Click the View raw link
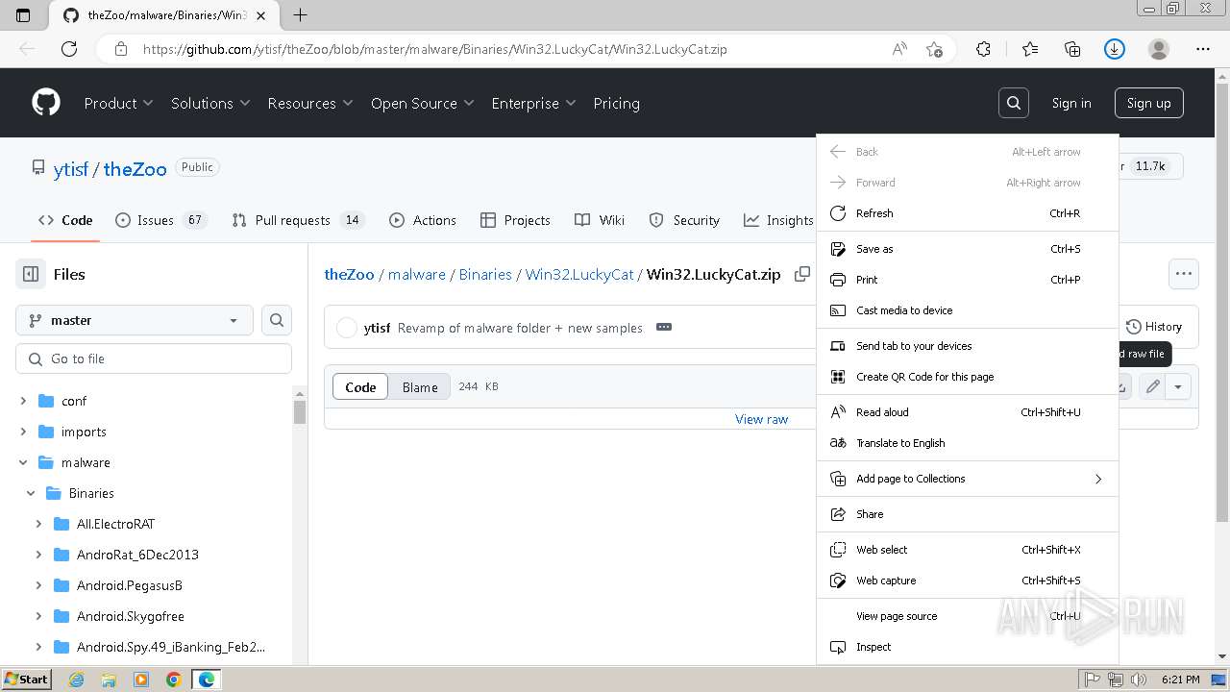Image resolution: width=1230 pixels, height=692 pixels. click(761, 419)
